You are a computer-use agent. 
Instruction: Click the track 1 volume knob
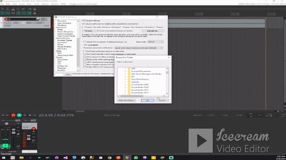pyautogui.click(x=38, y=19)
